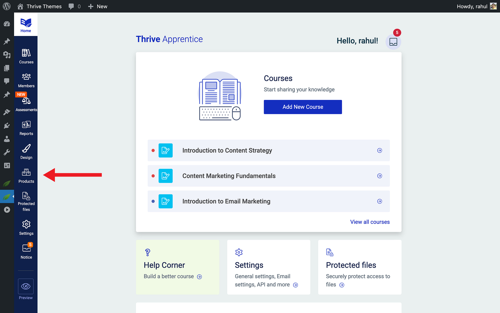Open the View all courses link
Screen dimensions: 500x313
pyautogui.click(x=370, y=222)
